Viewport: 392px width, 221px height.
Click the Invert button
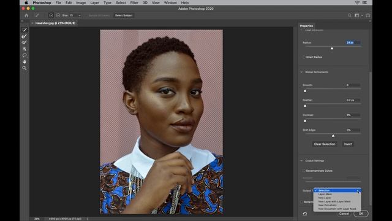coord(348,144)
